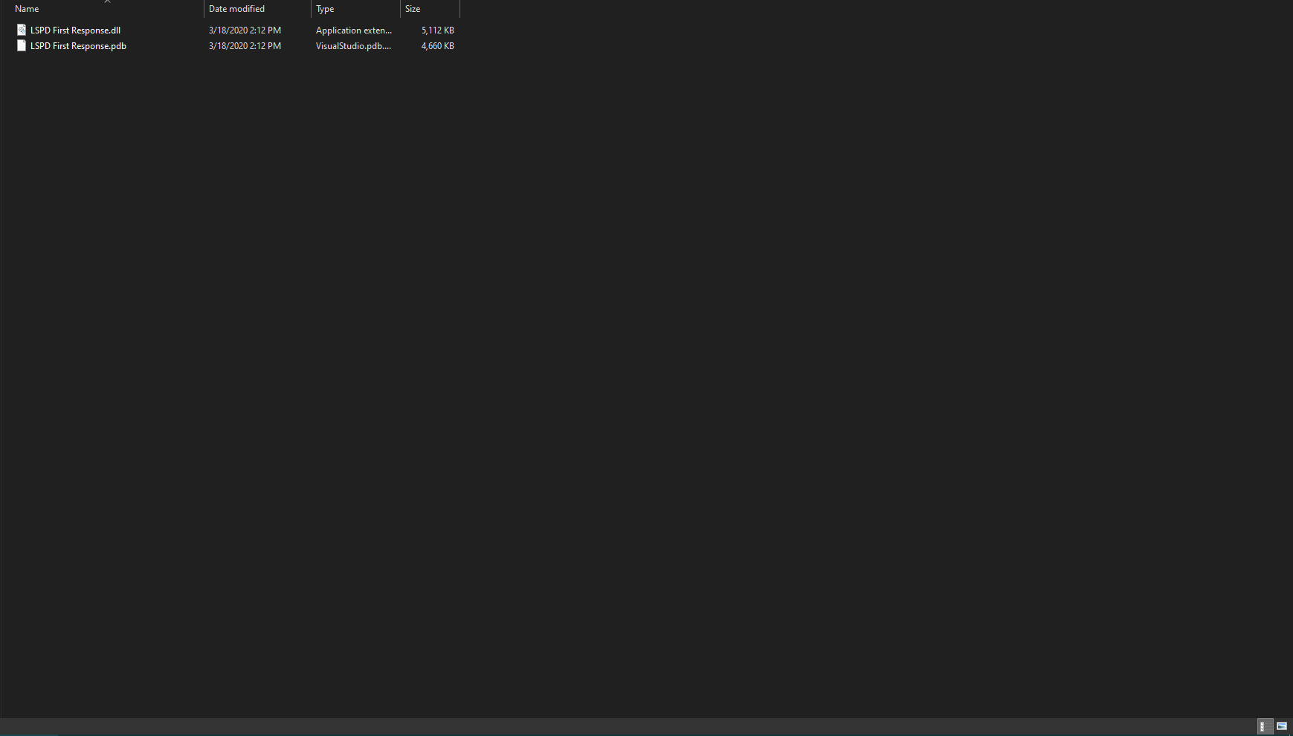Image resolution: width=1293 pixels, height=736 pixels.
Task: Switch to the details view layout icon
Action: pyautogui.click(x=1264, y=726)
